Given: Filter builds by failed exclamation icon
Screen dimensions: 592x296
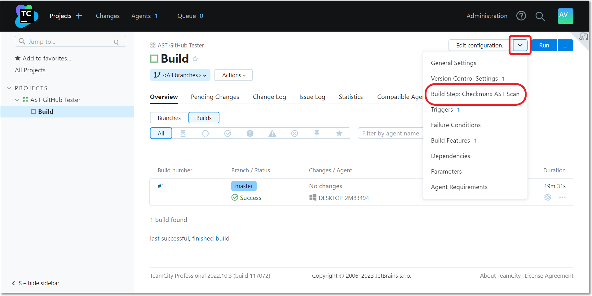Looking at the screenshot, I should (250, 133).
